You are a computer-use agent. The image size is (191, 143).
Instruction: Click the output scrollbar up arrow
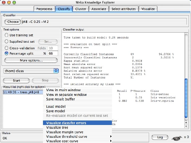186,122
